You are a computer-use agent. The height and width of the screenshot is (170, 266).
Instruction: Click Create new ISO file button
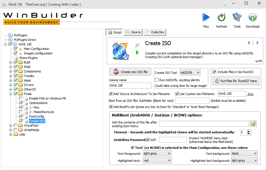tap(130, 72)
